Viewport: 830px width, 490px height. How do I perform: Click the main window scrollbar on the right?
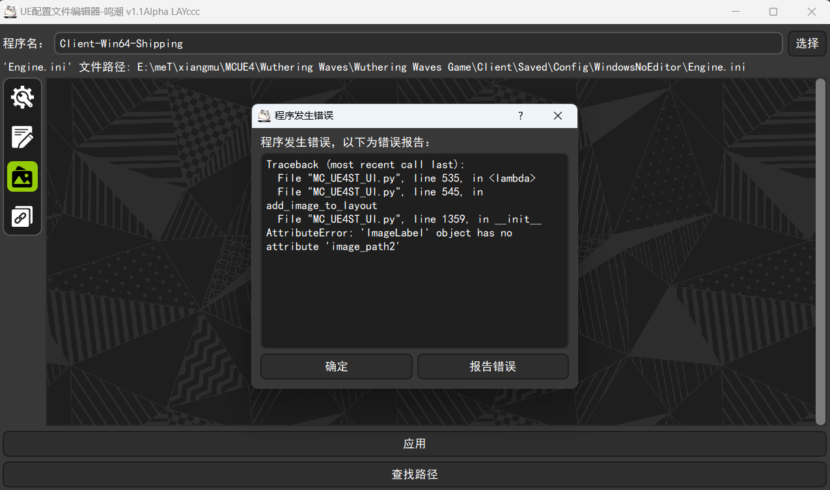[822, 250]
